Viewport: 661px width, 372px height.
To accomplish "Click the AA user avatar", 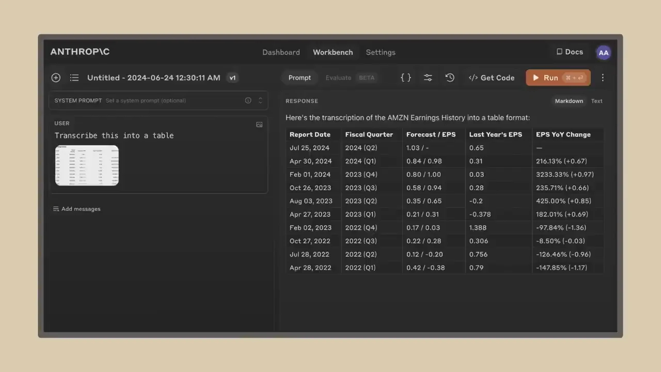I will coord(603,52).
